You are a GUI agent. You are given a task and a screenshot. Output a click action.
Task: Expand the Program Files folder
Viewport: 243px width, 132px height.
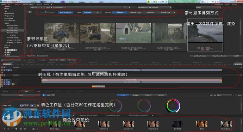(4, 16)
